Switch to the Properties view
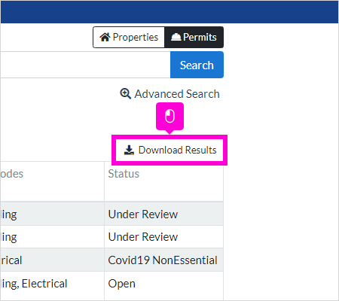Screen dimensions: 339x301 coord(129,37)
